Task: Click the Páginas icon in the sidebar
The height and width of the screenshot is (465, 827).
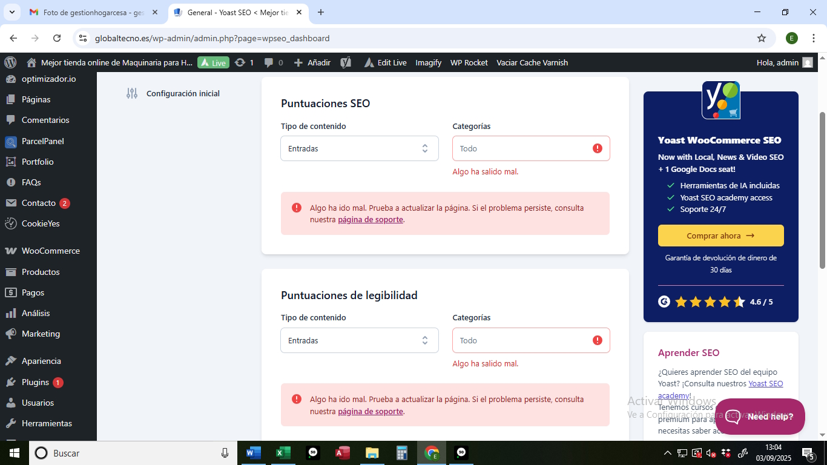Action: [10, 99]
